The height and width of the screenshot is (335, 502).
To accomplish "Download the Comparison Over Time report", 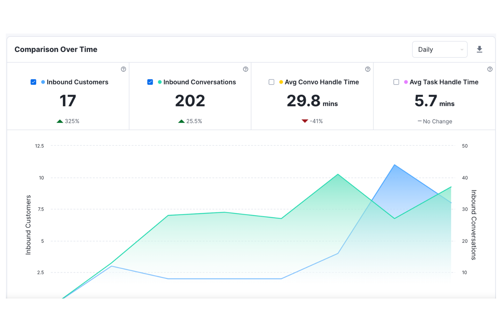I will coord(479,49).
